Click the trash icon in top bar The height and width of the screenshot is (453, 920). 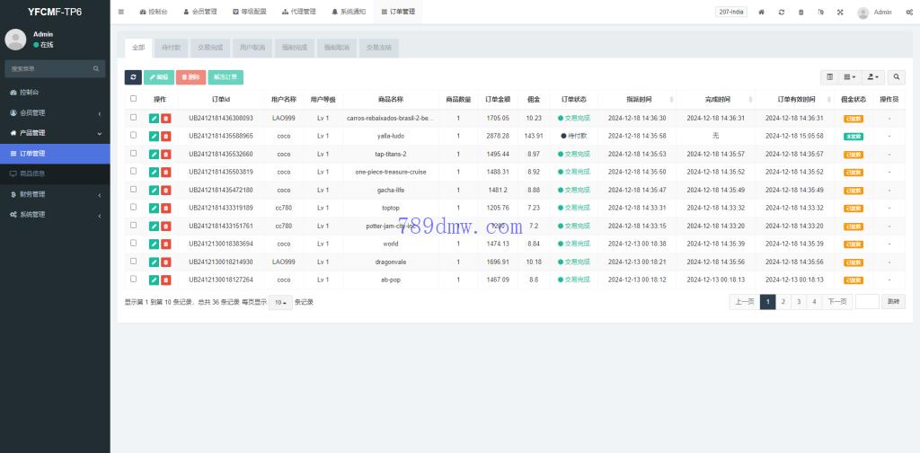click(801, 13)
